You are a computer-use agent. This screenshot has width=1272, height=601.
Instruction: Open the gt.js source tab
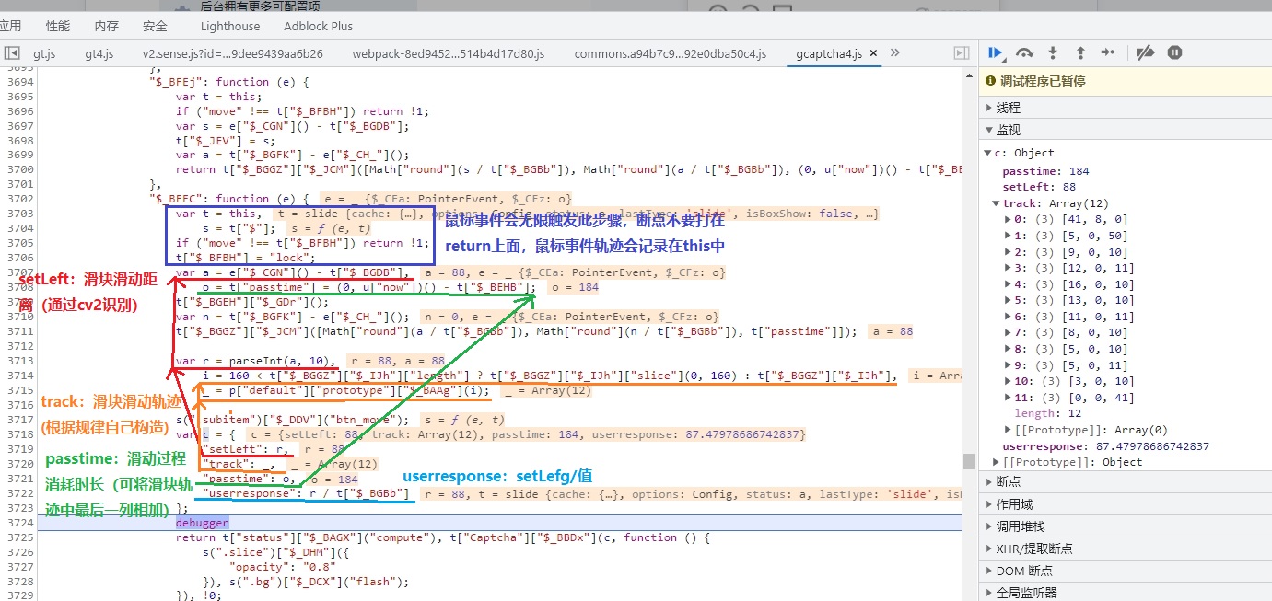44,53
